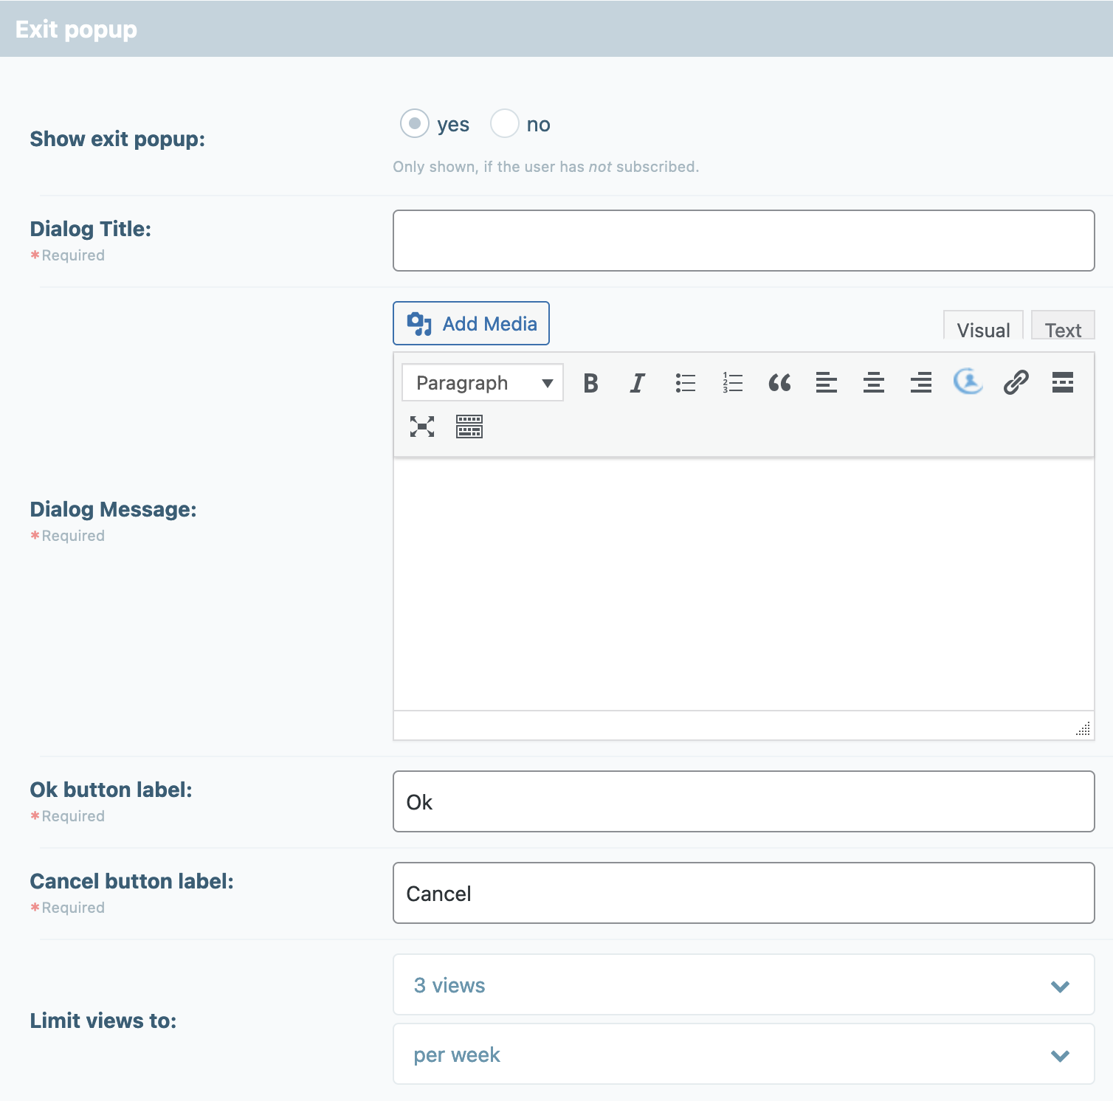Insert a bulleted list

pyautogui.click(x=685, y=383)
